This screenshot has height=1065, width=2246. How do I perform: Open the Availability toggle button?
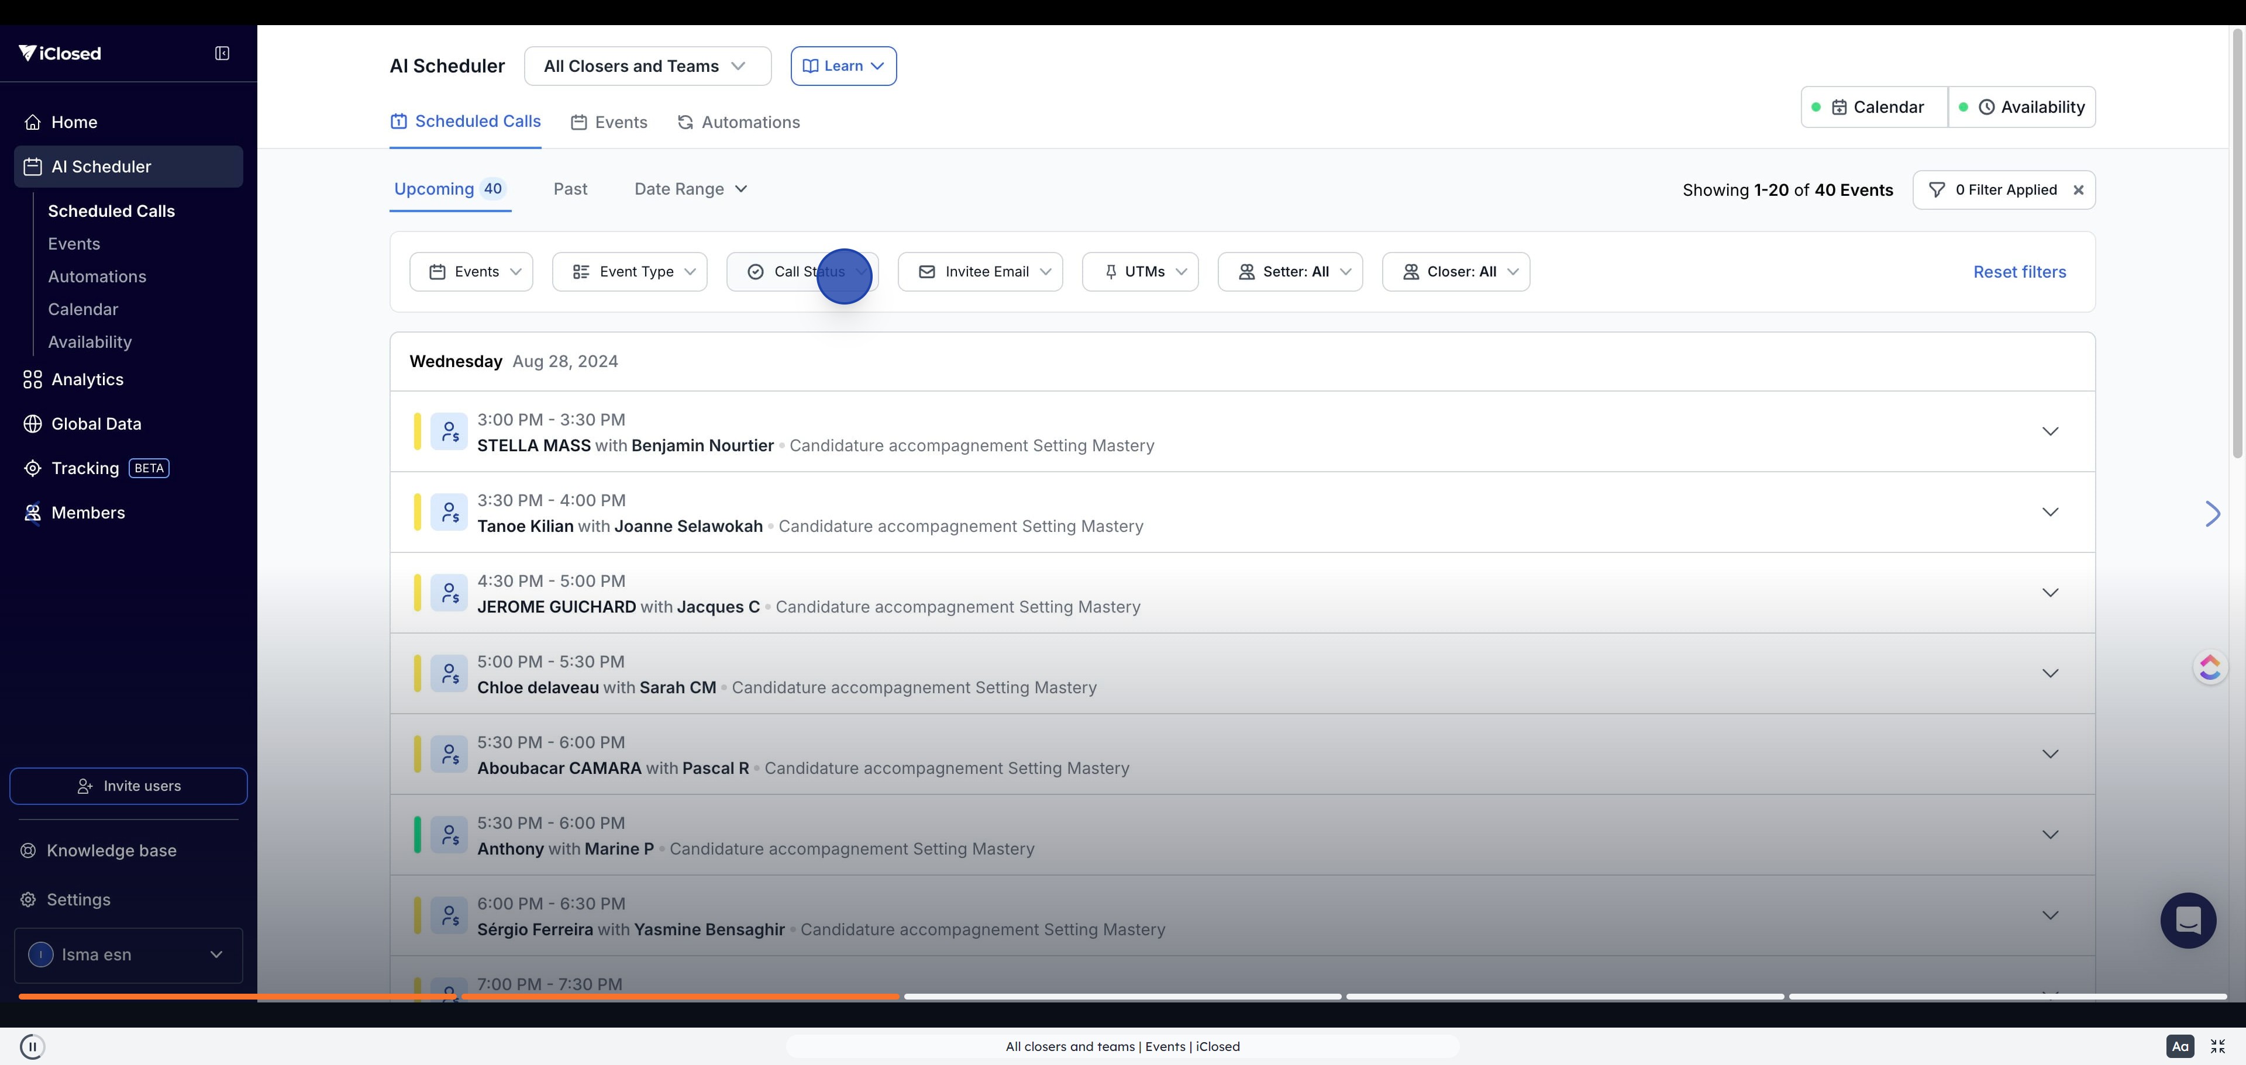pyautogui.click(x=2022, y=107)
